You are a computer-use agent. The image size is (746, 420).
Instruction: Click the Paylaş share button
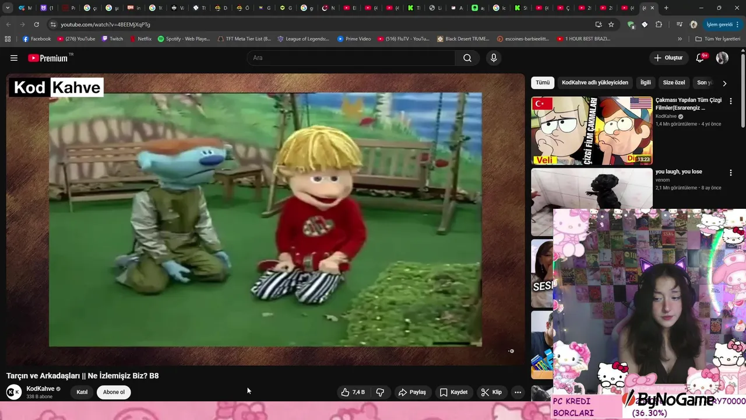tap(413, 392)
